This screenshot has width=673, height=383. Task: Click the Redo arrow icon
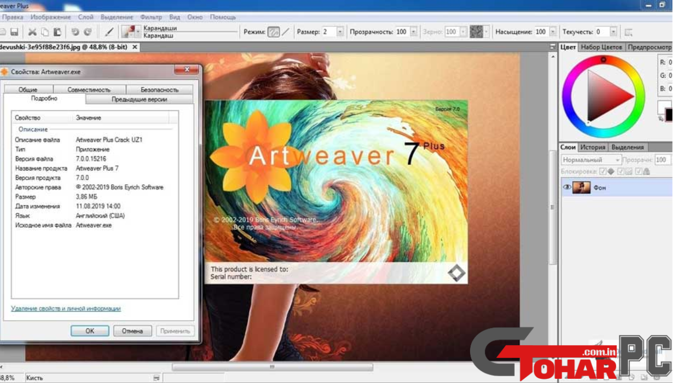[88, 32]
